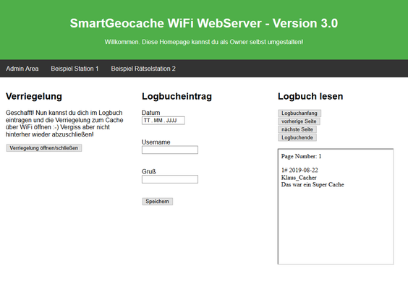408x289 pixels.
Task: Click the Page Number: 1 line
Action: (301, 156)
